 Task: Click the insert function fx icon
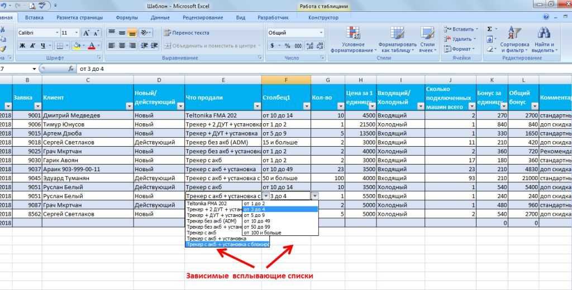click(71, 69)
